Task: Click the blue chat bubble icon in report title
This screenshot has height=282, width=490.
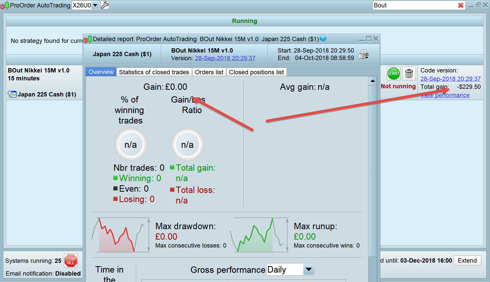Action: (323, 39)
